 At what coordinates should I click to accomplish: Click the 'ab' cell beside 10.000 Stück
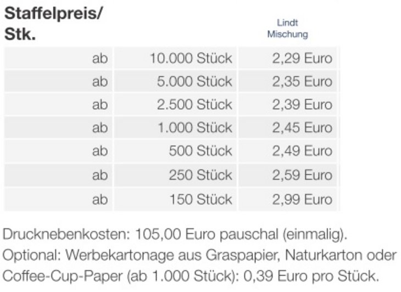(x=100, y=58)
